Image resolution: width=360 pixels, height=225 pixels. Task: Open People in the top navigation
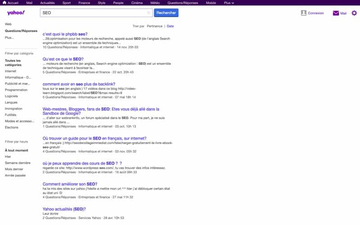118,3
